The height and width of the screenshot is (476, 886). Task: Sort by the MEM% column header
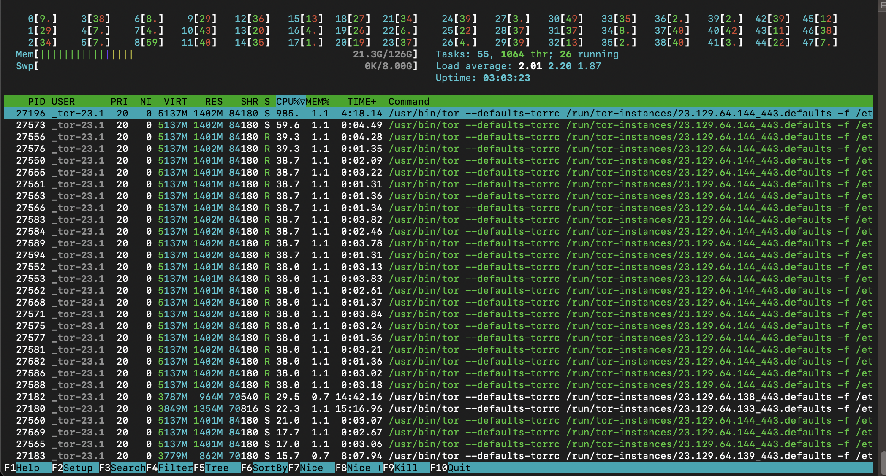[318, 101]
